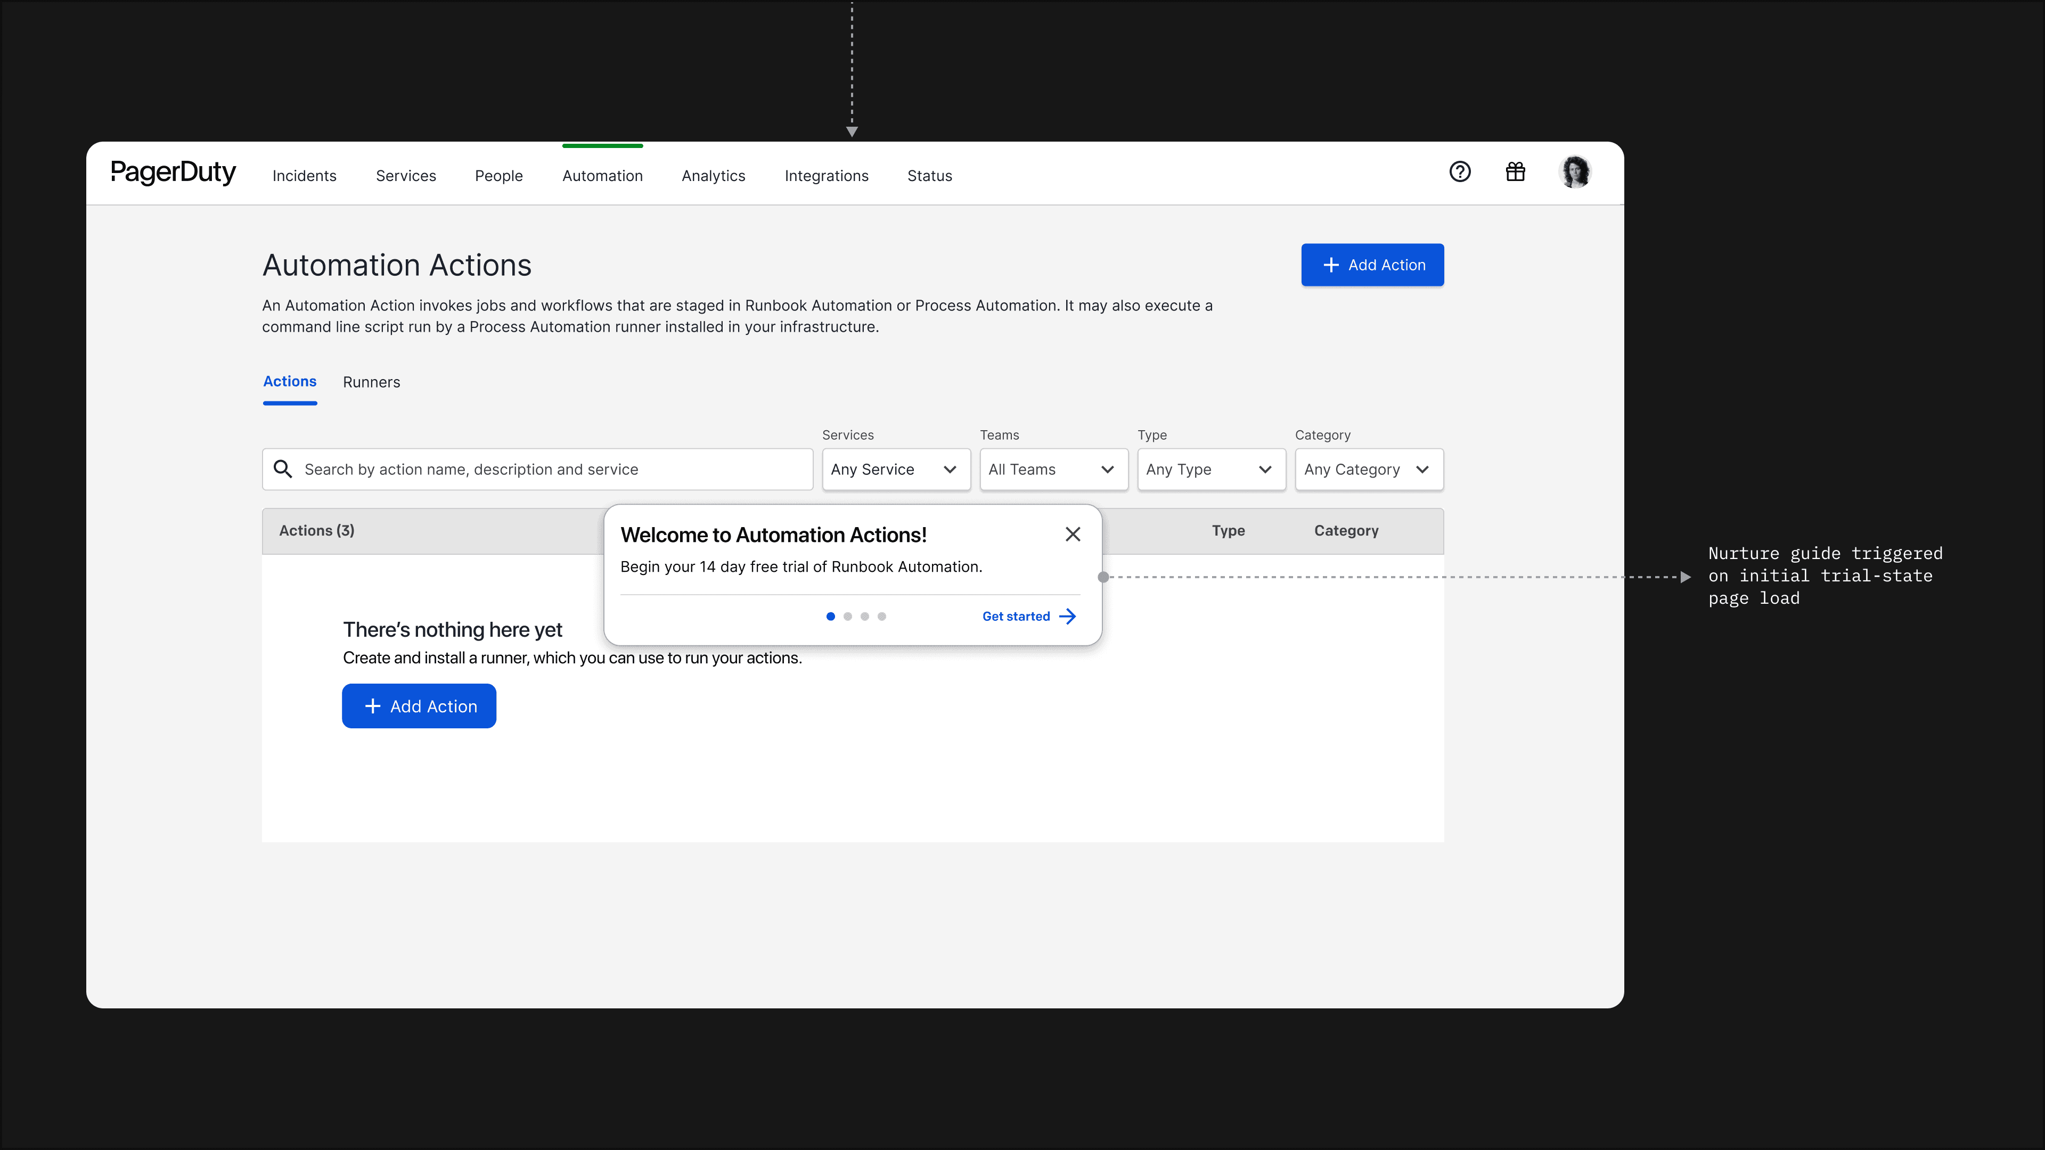Click the PagerDuty logo
Viewport: 2045px width, 1150px height.
click(x=173, y=172)
